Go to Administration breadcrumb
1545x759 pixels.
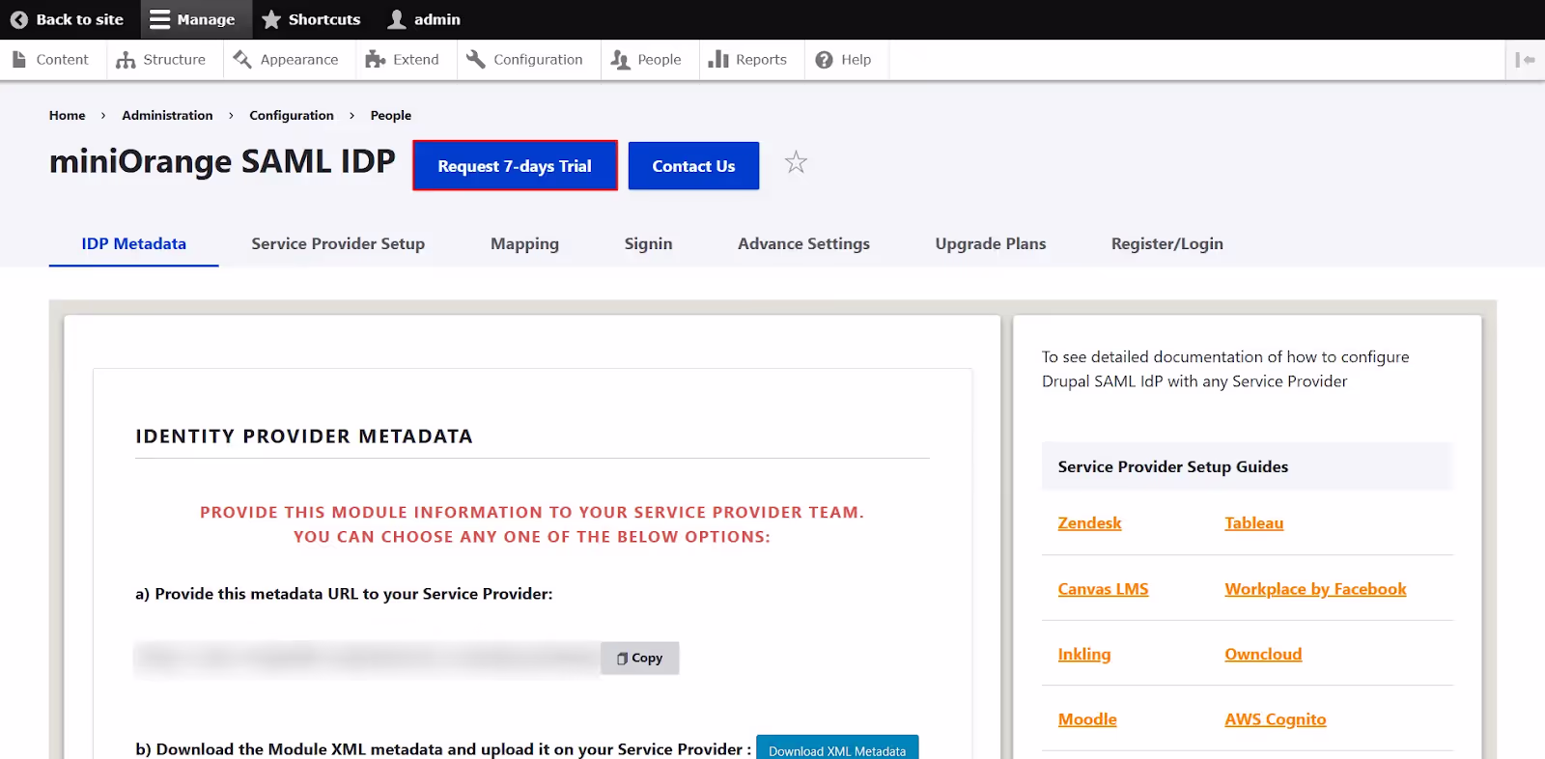coord(167,115)
